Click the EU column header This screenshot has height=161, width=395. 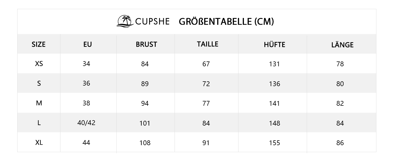pyautogui.click(x=88, y=44)
